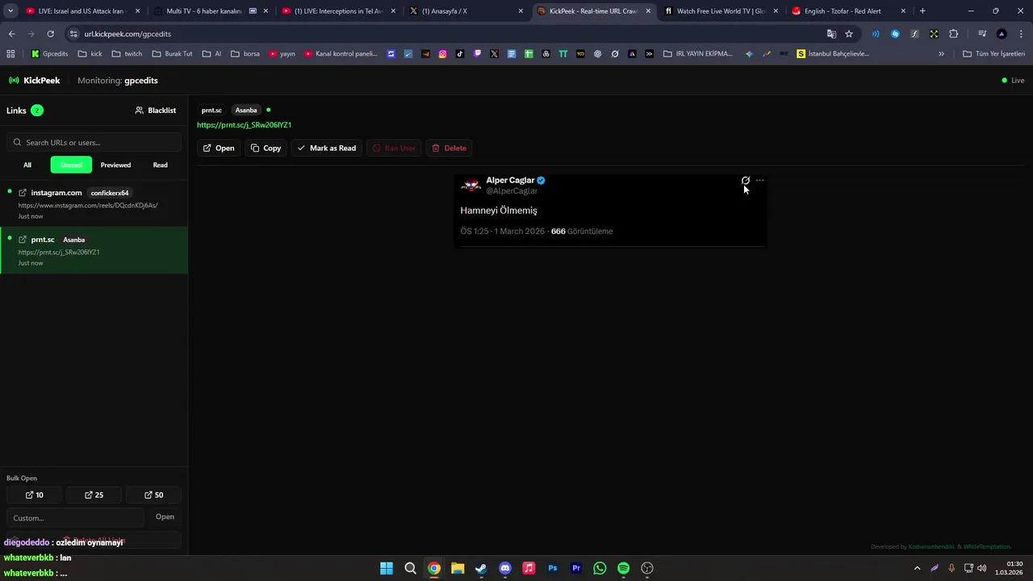Delete the selected prnt.sc link

[449, 148]
